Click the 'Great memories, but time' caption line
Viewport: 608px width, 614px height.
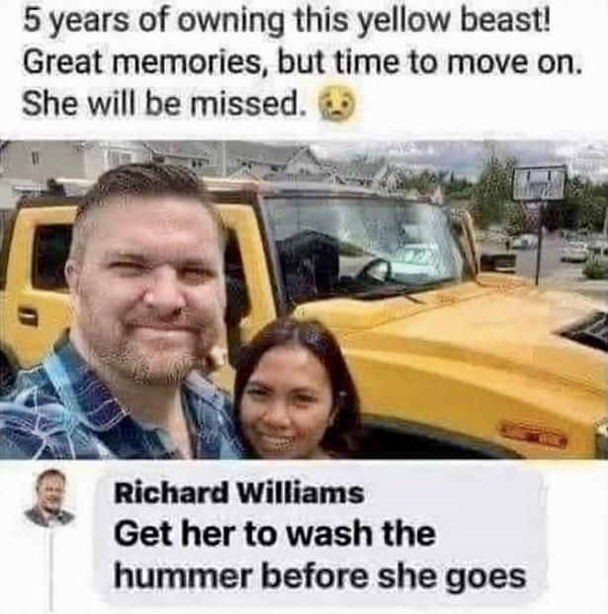pos(301,60)
